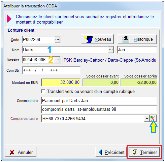This screenshot has height=162, width=165.
Task: Click the first name field Jan
Action: (x=137, y=50)
